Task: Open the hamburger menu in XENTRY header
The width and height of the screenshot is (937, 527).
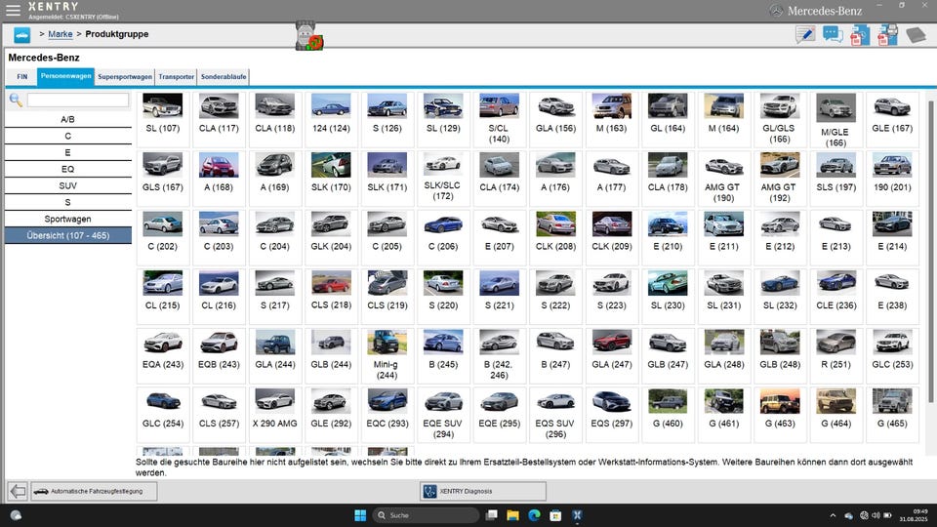Action: [x=13, y=10]
